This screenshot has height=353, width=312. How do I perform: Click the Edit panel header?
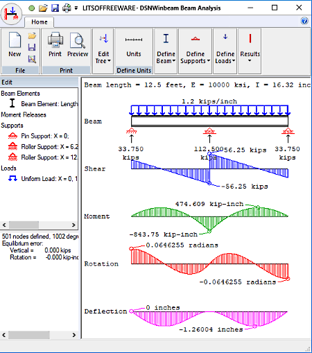[40, 83]
